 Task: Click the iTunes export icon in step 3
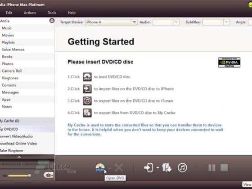[x=87, y=101]
